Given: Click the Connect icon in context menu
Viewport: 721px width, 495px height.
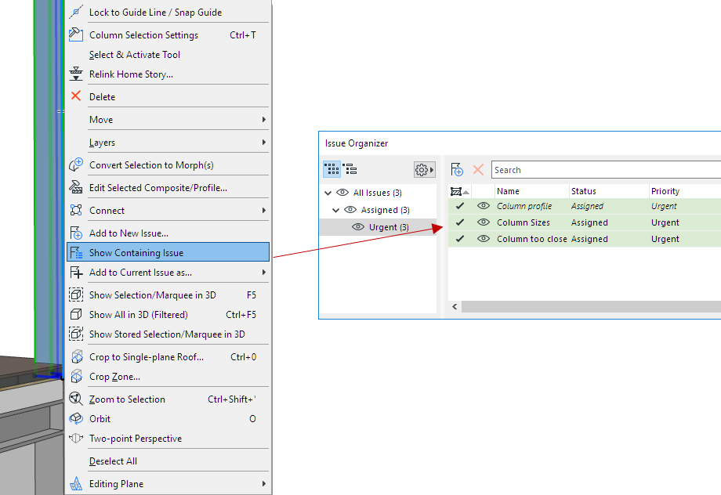Looking at the screenshot, I should (x=76, y=210).
